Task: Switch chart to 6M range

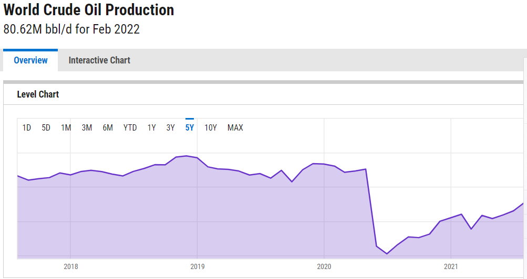Action: coord(108,127)
